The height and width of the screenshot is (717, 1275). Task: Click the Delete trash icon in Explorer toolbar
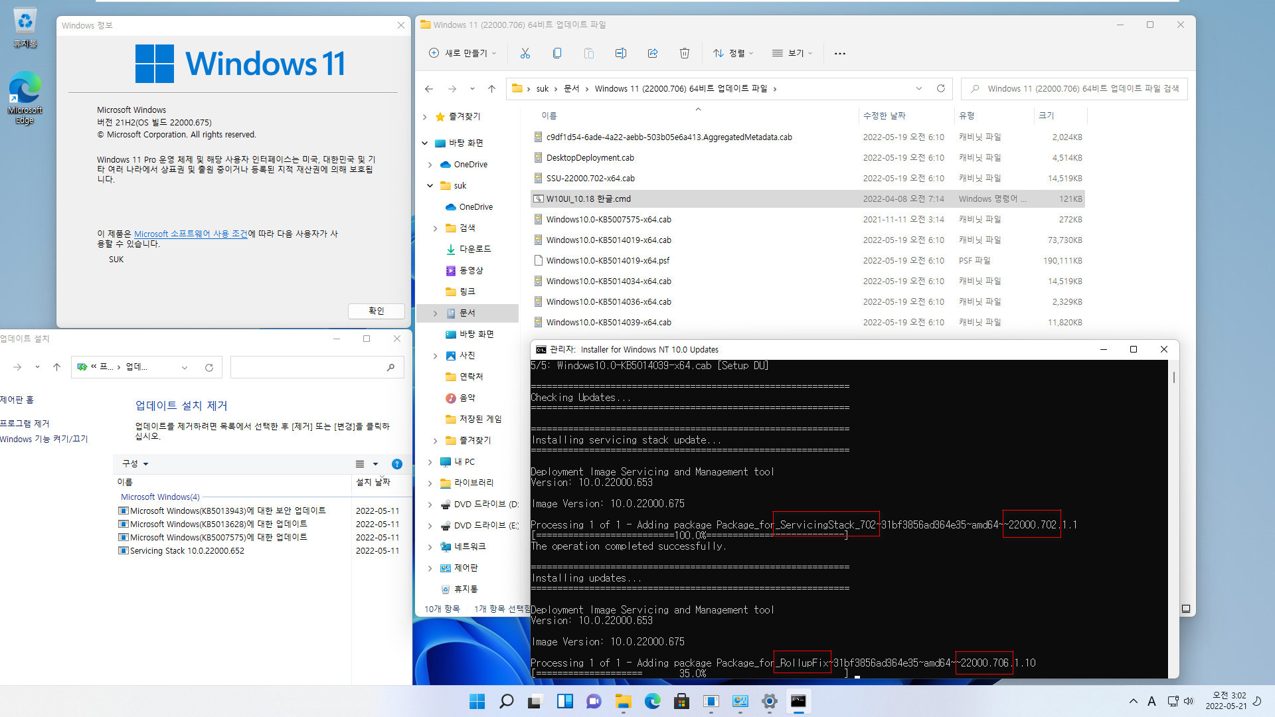pyautogui.click(x=685, y=53)
